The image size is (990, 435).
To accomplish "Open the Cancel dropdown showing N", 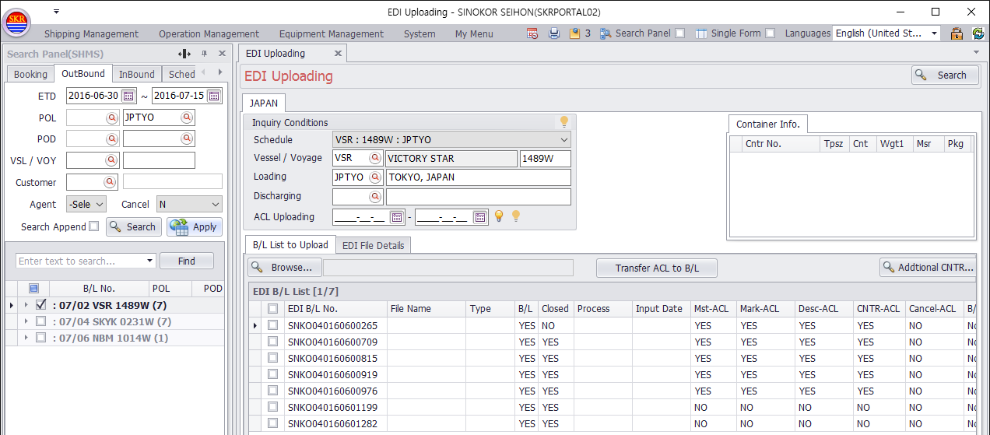I will (x=216, y=205).
